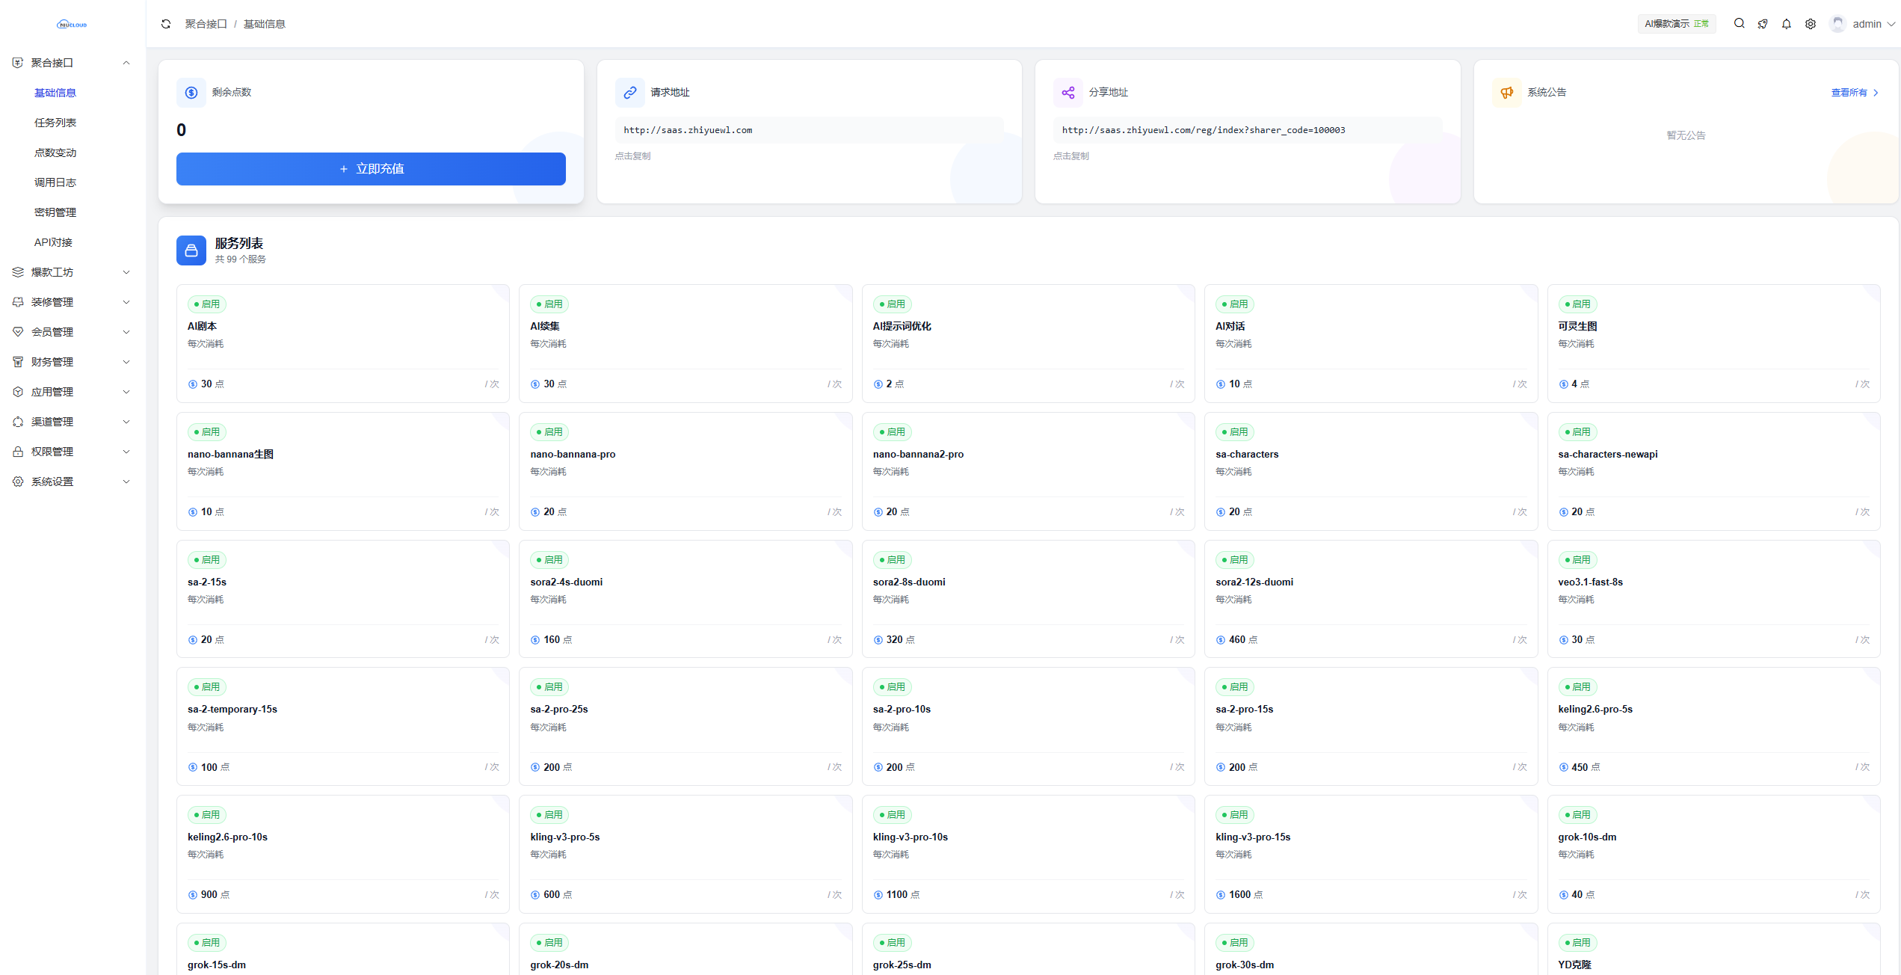Click the share icon on the 分享地址 card

point(1068,93)
